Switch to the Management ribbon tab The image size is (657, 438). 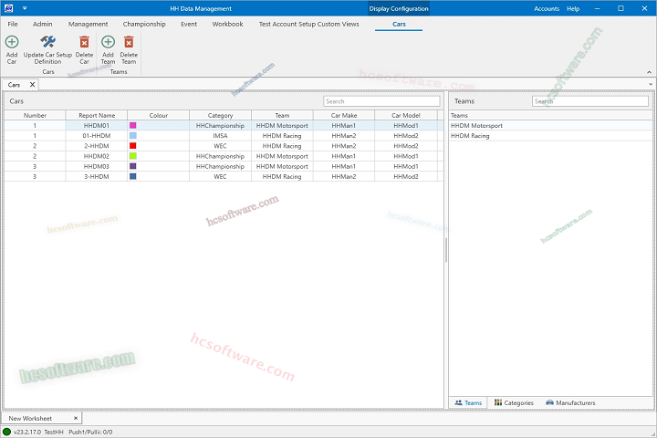pyautogui.click(x=88, y=24)
